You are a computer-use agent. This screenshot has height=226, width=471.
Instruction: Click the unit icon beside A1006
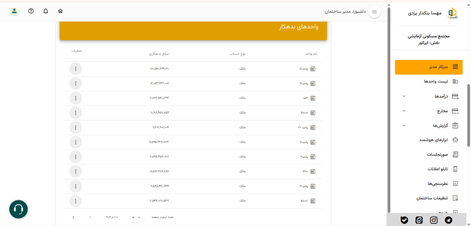coord(313,113)
